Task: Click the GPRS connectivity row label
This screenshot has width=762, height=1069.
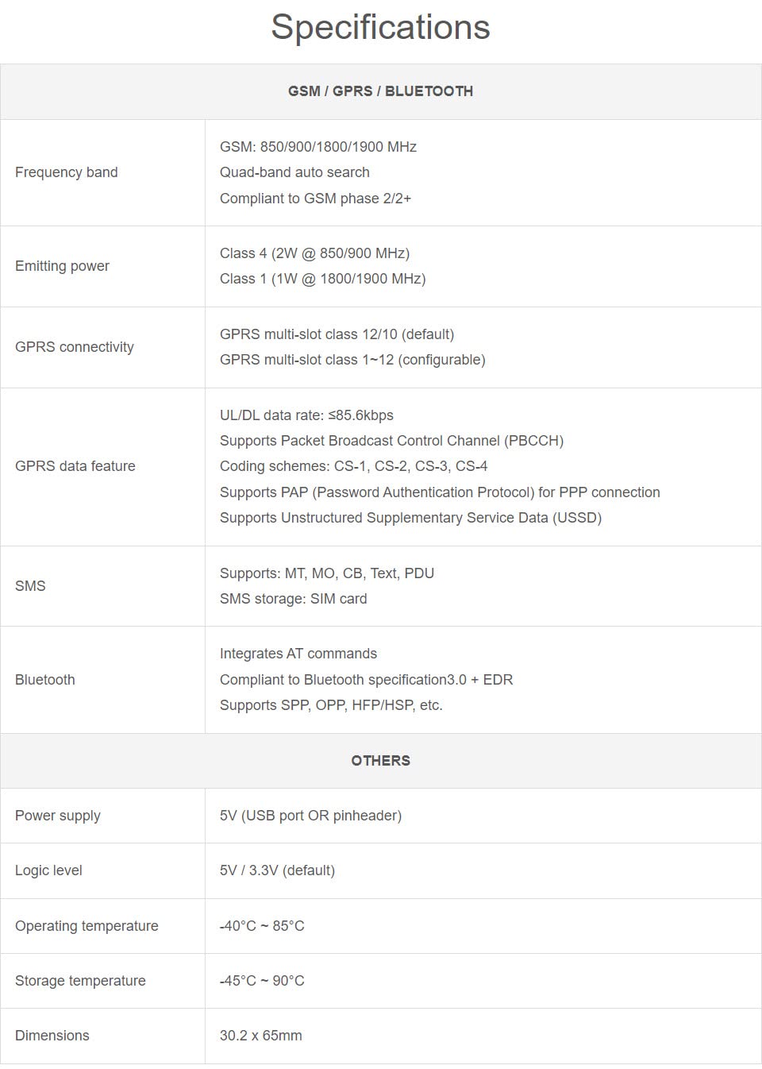Action: point(74,347)
